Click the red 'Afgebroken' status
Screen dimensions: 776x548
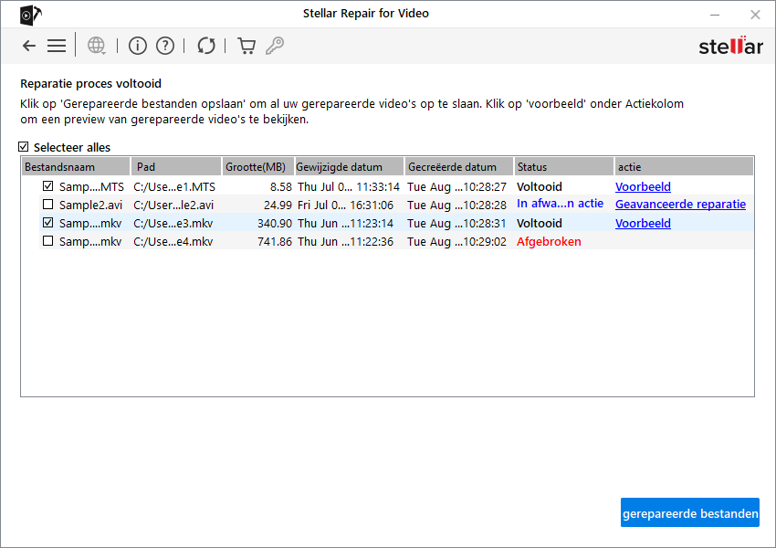tap(549, 241)
